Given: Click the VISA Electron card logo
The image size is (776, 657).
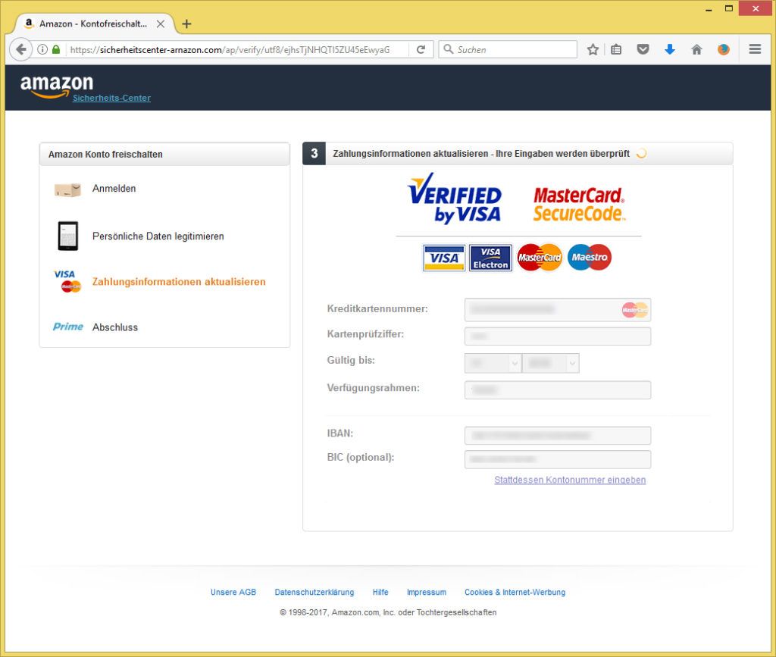Looking at the screenshot, I should click(x=490, y=258).
